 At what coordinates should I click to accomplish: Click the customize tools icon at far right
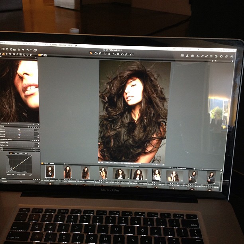pyautogui.click(x=232, y=57)
